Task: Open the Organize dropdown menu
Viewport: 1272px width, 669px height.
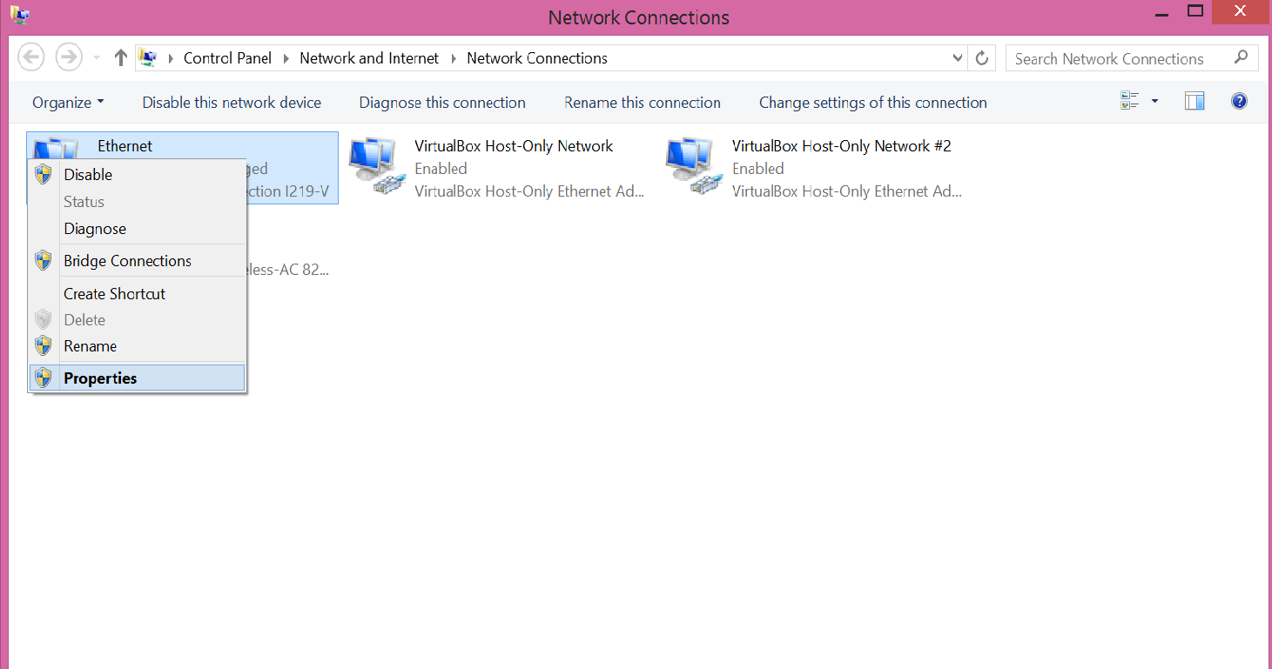Action: (x=68, y=103)
